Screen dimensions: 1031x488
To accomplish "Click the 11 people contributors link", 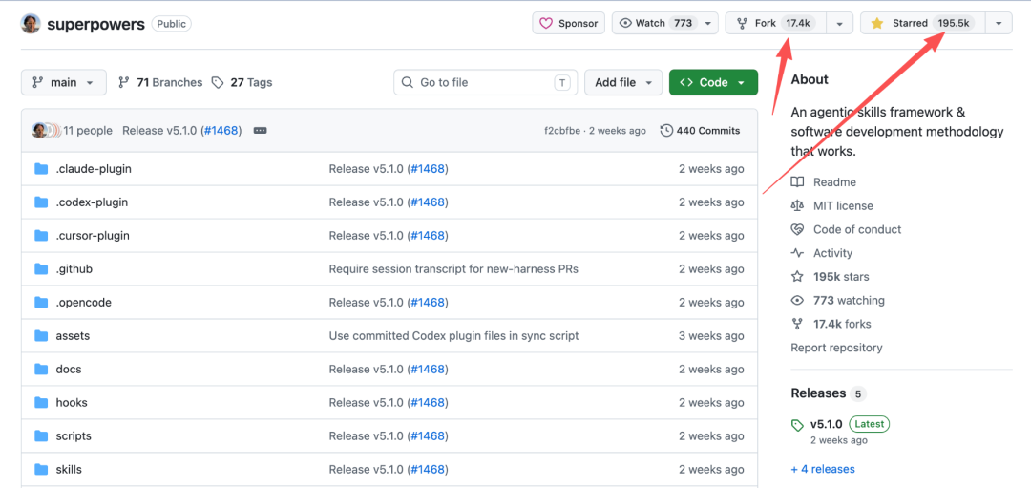I will pyautogui.click(x=88, y=130).
